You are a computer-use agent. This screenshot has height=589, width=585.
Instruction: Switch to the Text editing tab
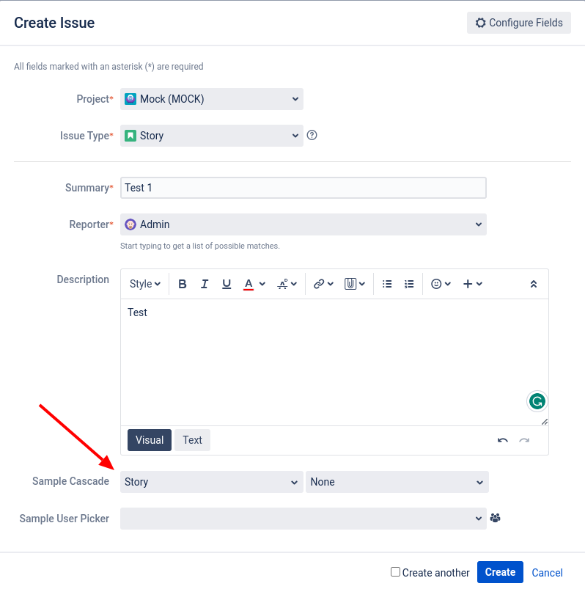click(x=192, y=440)
